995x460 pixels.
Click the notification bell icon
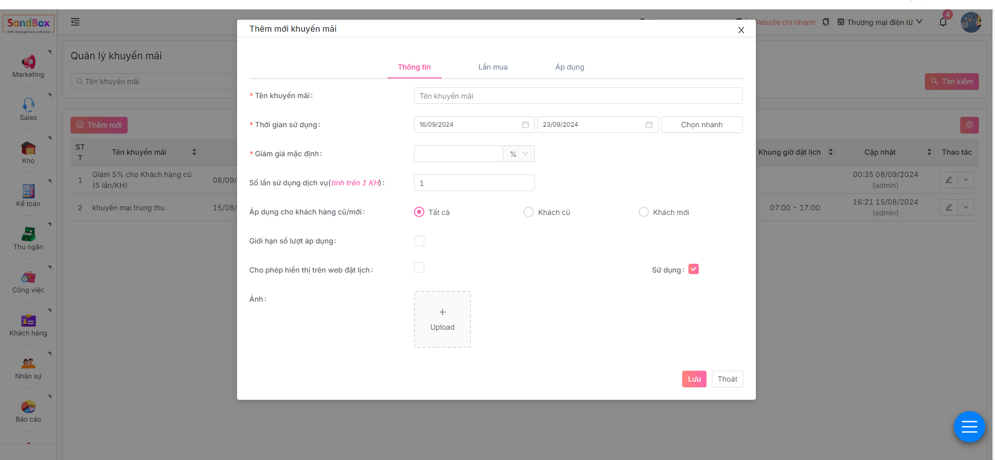tap(943, 22)
